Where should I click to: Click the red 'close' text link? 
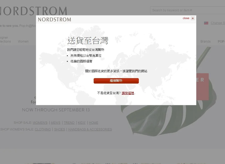tap(186, 18)
